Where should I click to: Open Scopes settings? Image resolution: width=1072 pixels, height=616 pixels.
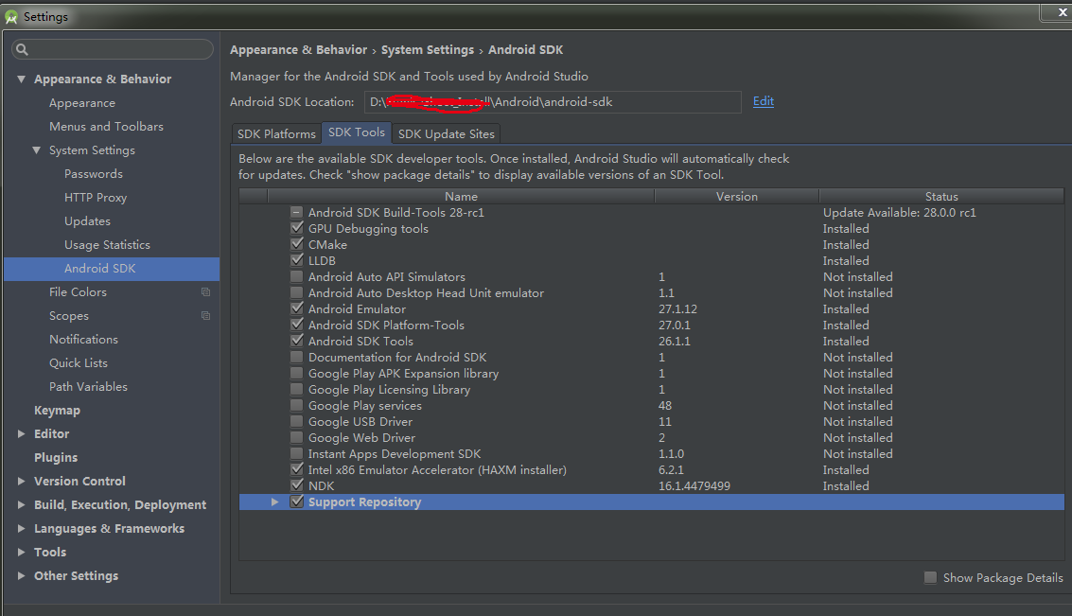coord(69,316)
